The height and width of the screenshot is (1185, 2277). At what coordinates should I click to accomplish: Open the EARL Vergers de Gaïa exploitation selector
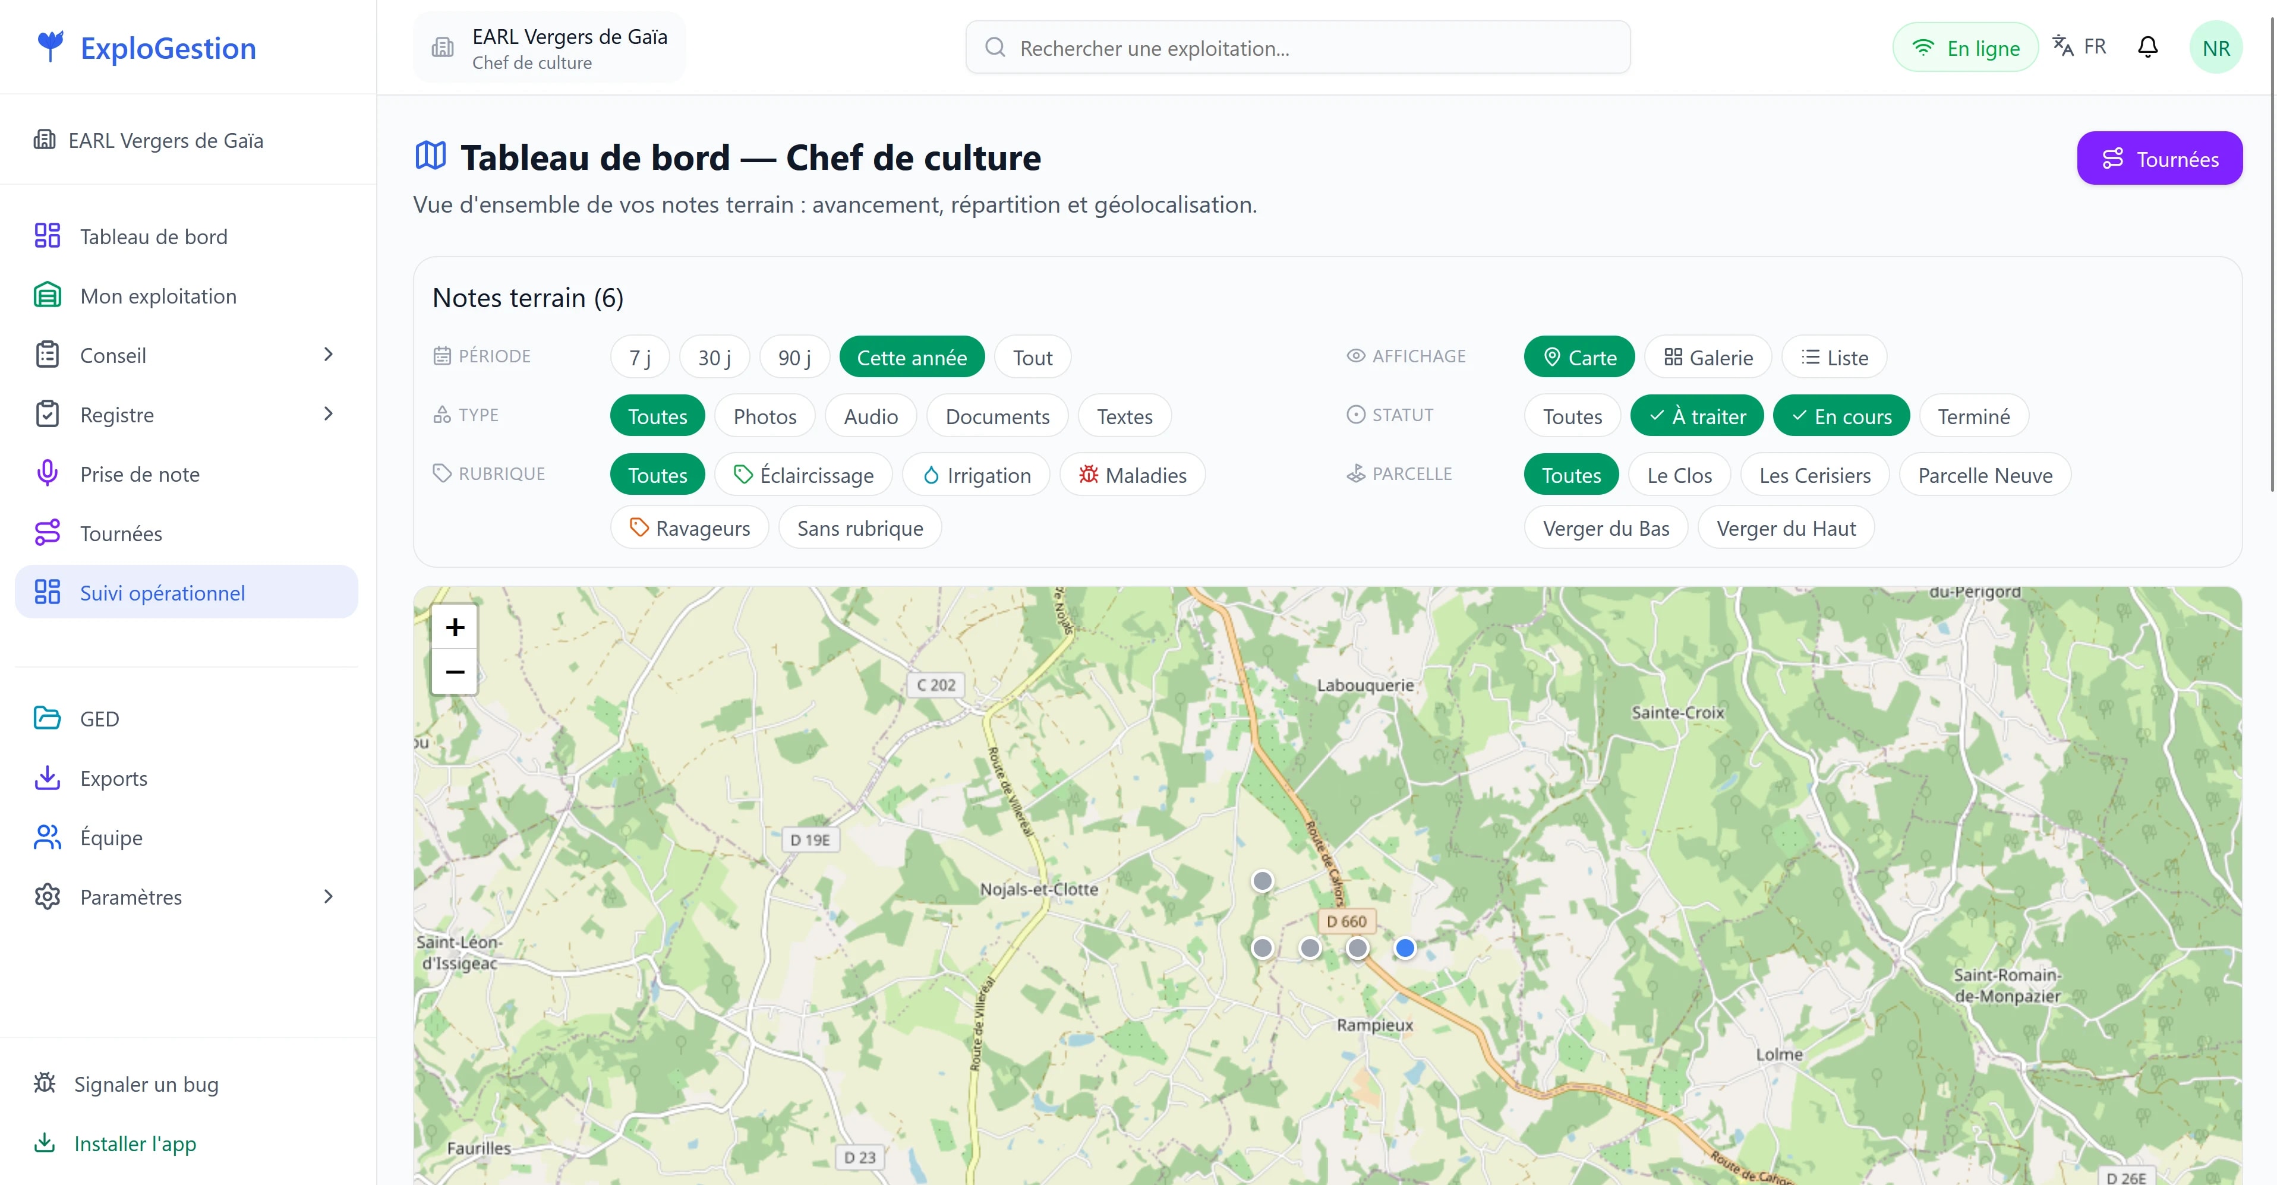[x=549, y=48]
